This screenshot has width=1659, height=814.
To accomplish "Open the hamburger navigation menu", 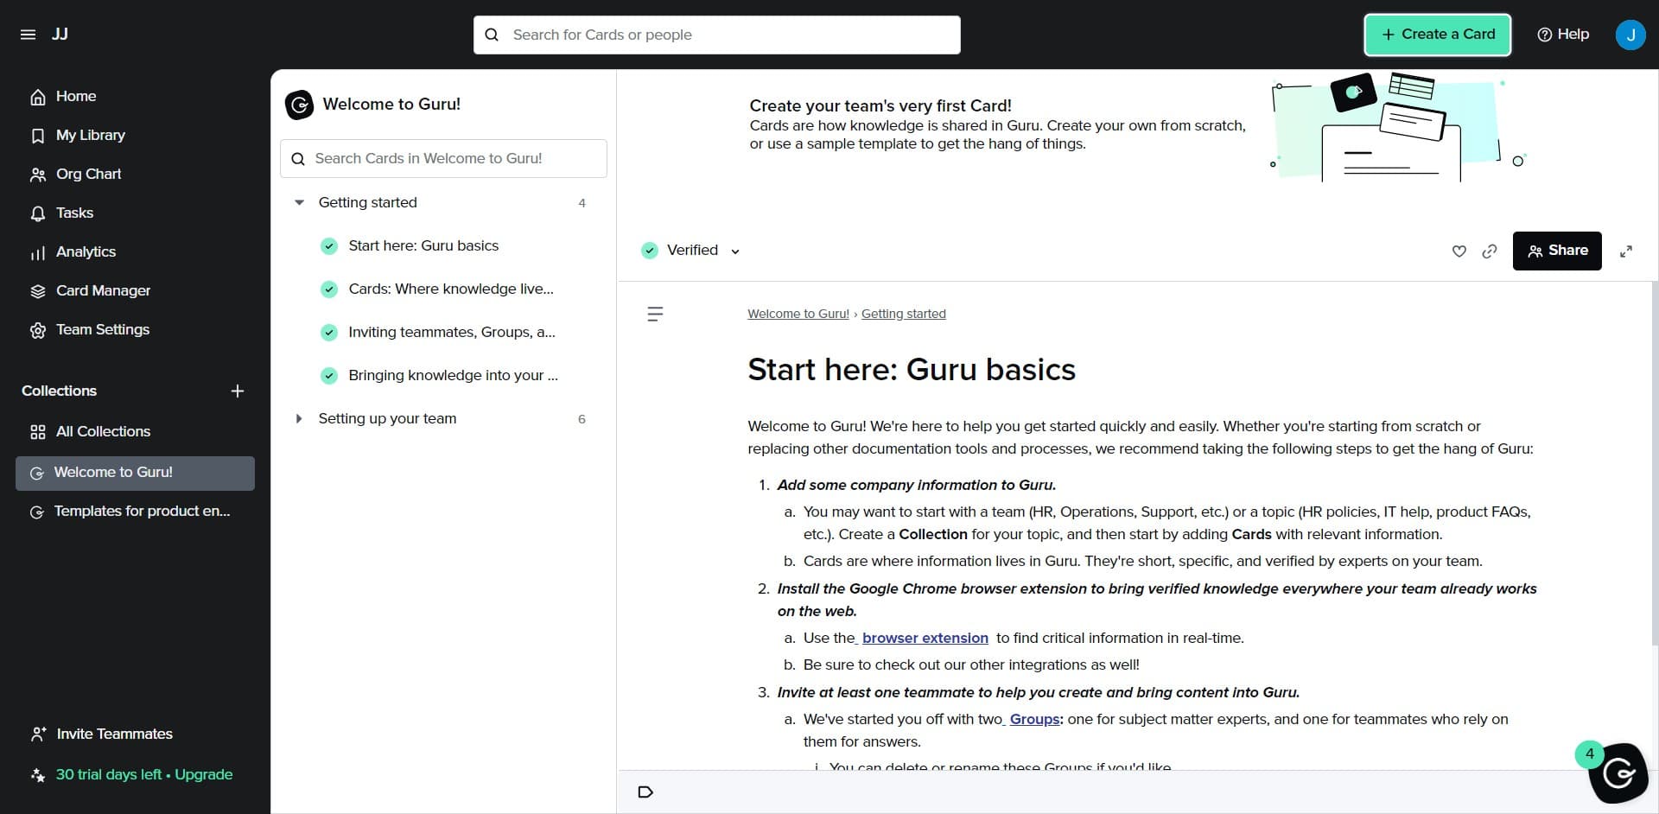I will [x=28, y=35].
